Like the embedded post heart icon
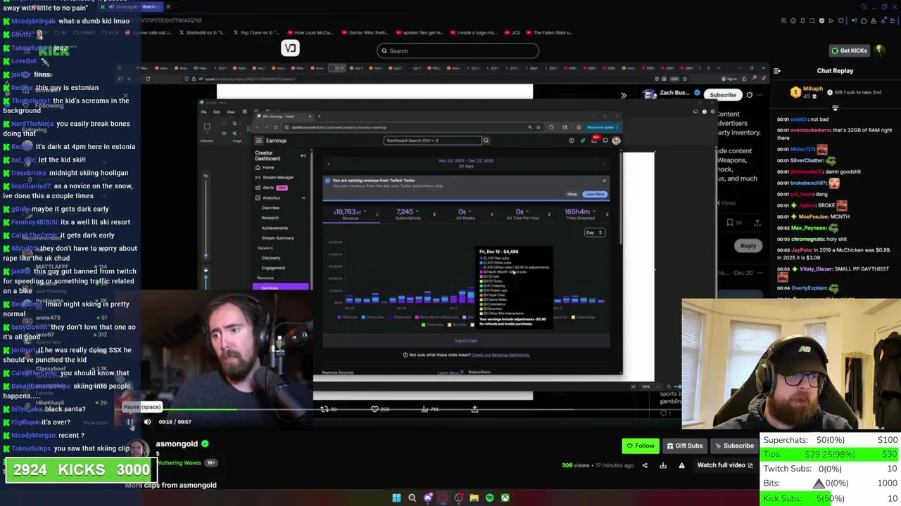901x506 pixels. click(375, 409)
